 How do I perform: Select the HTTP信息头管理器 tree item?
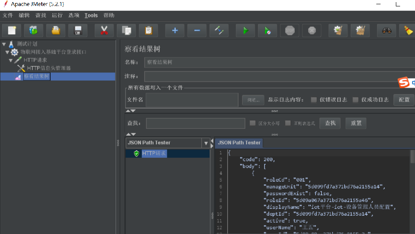49,68
